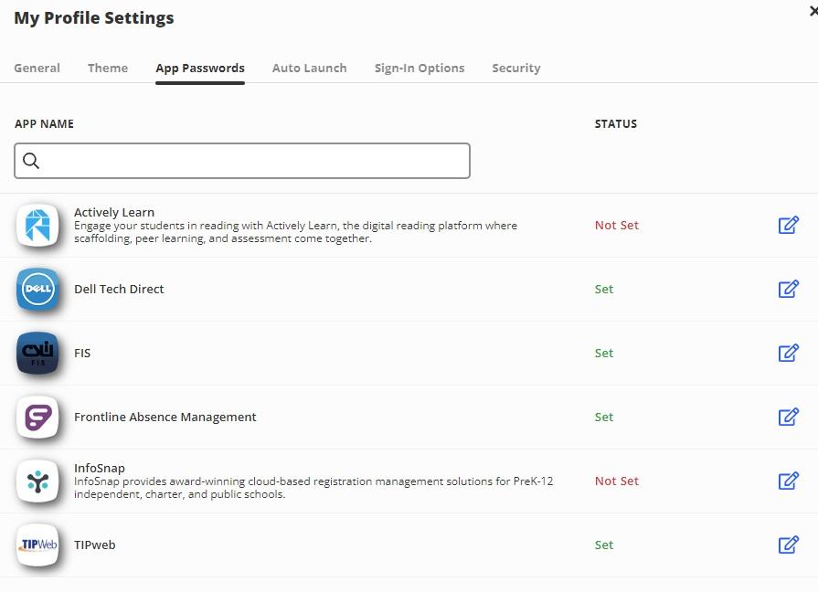Screen dimensions: 818x592
Task: Click the STATUS column header
Action: click(616, 123)
